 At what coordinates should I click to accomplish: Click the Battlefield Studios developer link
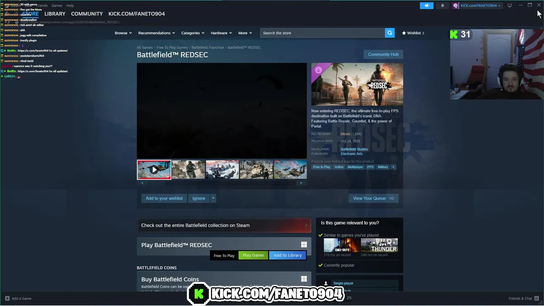[x=354, y=149]
